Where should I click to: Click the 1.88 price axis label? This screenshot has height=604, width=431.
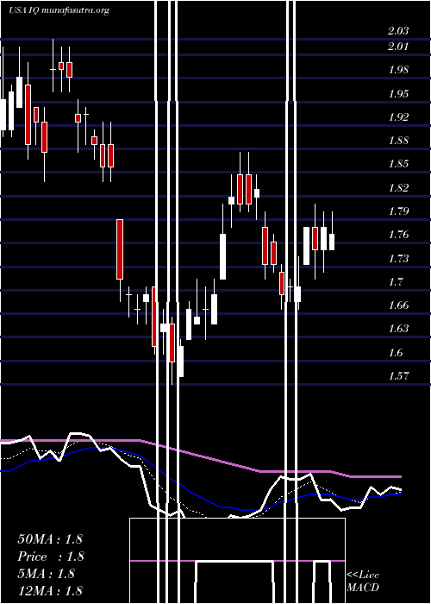(398, 141)
